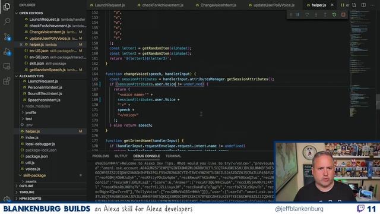Expand the test folder
This screenshot has width=380, height=214.
28,119
